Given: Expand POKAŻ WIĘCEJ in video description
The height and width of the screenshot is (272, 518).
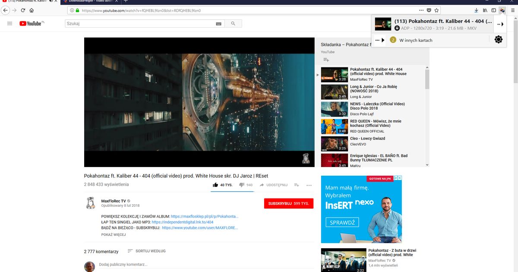Looking at the screenshot, I should tap(114, 234).
